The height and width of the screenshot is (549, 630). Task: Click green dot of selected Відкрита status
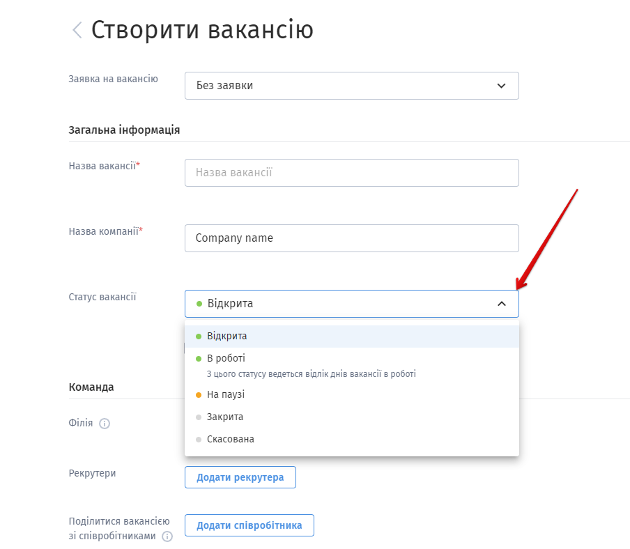click(199, 304)
